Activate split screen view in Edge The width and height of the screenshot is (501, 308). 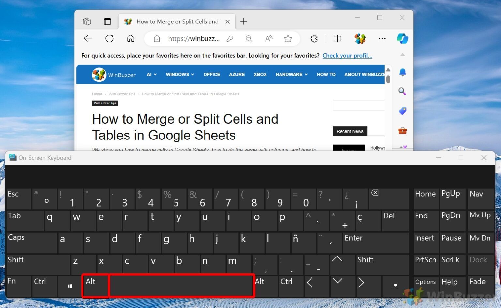337,38
